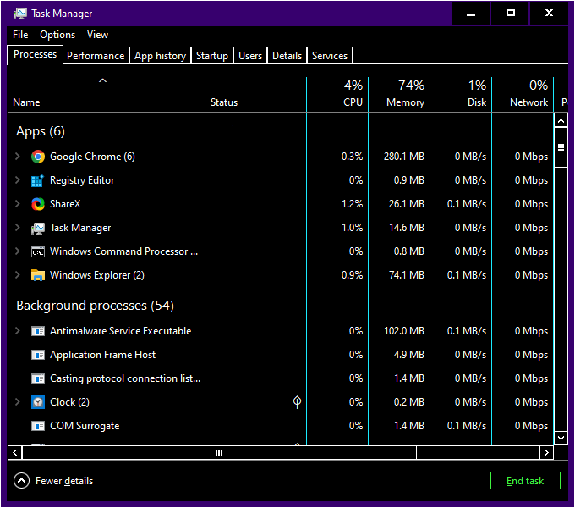Select the Registry Editor row name

[x=82, y=180]
